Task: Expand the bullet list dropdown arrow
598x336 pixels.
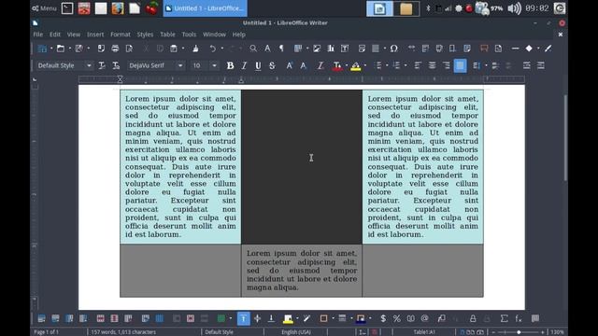Action: [387, 65]
